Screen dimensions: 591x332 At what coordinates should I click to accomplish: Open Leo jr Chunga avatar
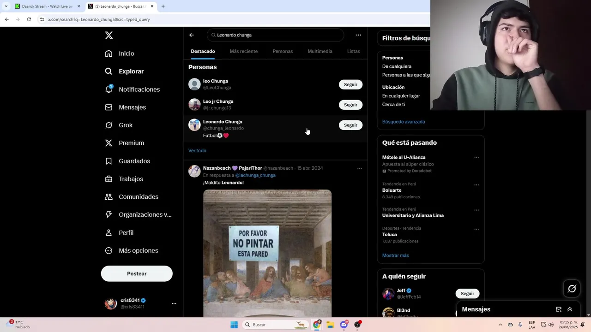click(x=194, y=105)
